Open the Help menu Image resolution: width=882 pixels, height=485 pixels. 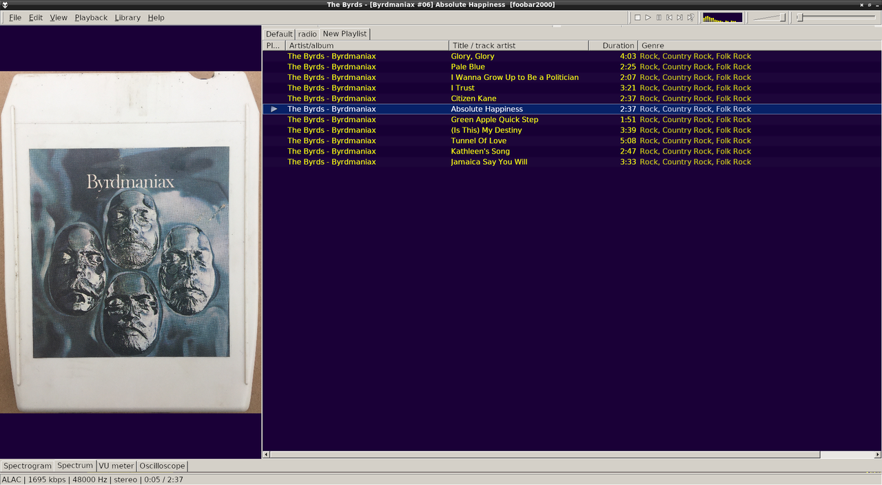point(156,17)
